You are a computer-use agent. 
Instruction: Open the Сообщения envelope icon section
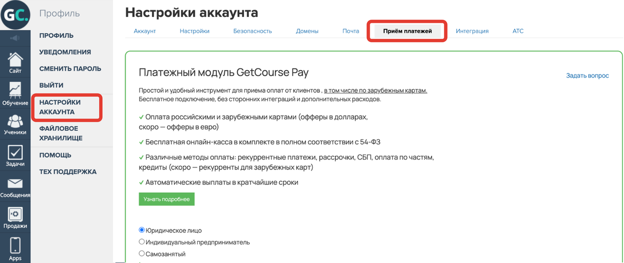tap(15, 188)
